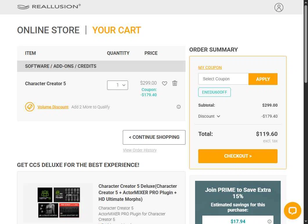Viewport: 308px width, 224px height.
Task: Click the Subtotal $299.00 value
Action: 270,105
